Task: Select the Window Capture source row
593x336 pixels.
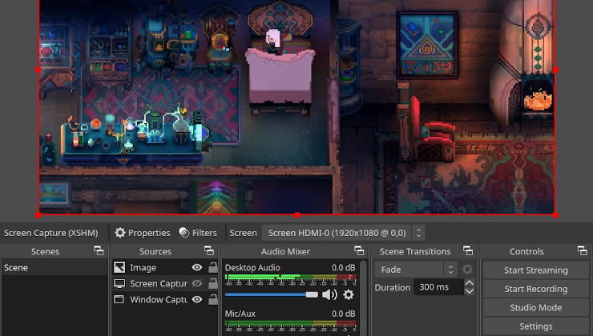Action: (x=165, y=299)
